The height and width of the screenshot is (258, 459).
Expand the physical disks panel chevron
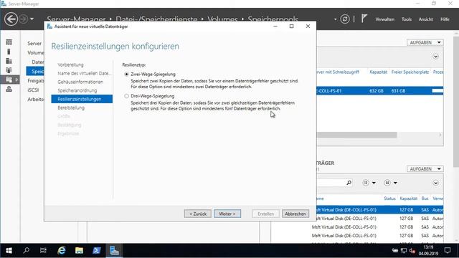pos(435,183)
